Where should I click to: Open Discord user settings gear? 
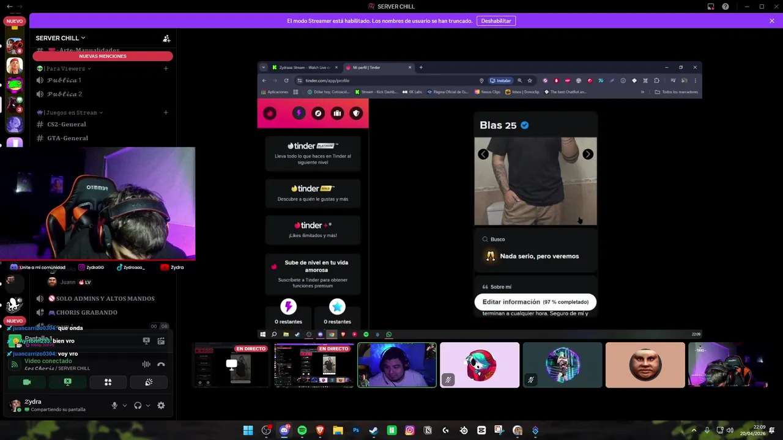tap(161, 405)
